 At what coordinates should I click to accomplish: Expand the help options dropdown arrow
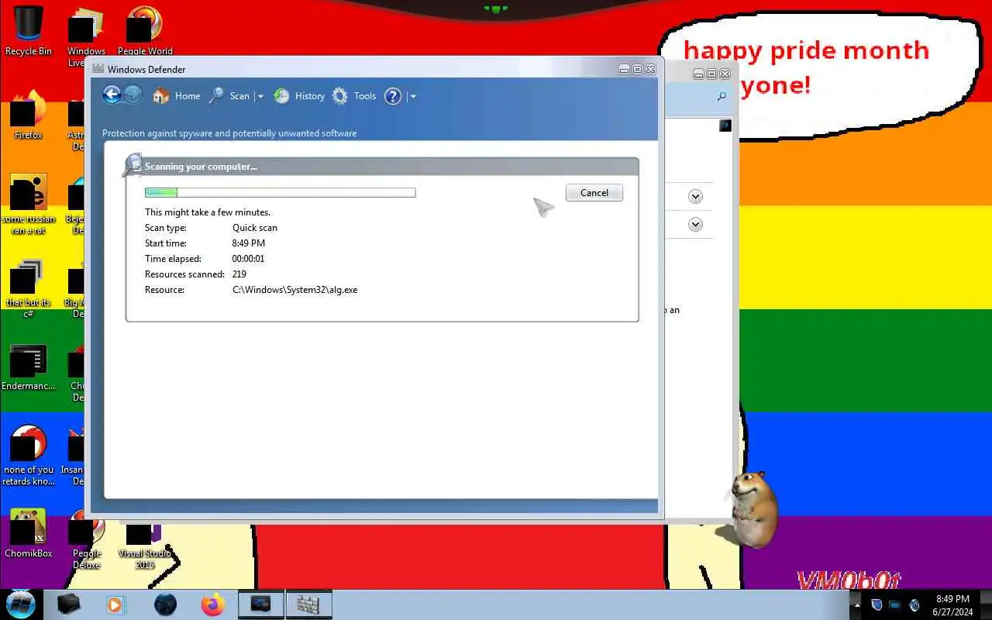[413, 96]
